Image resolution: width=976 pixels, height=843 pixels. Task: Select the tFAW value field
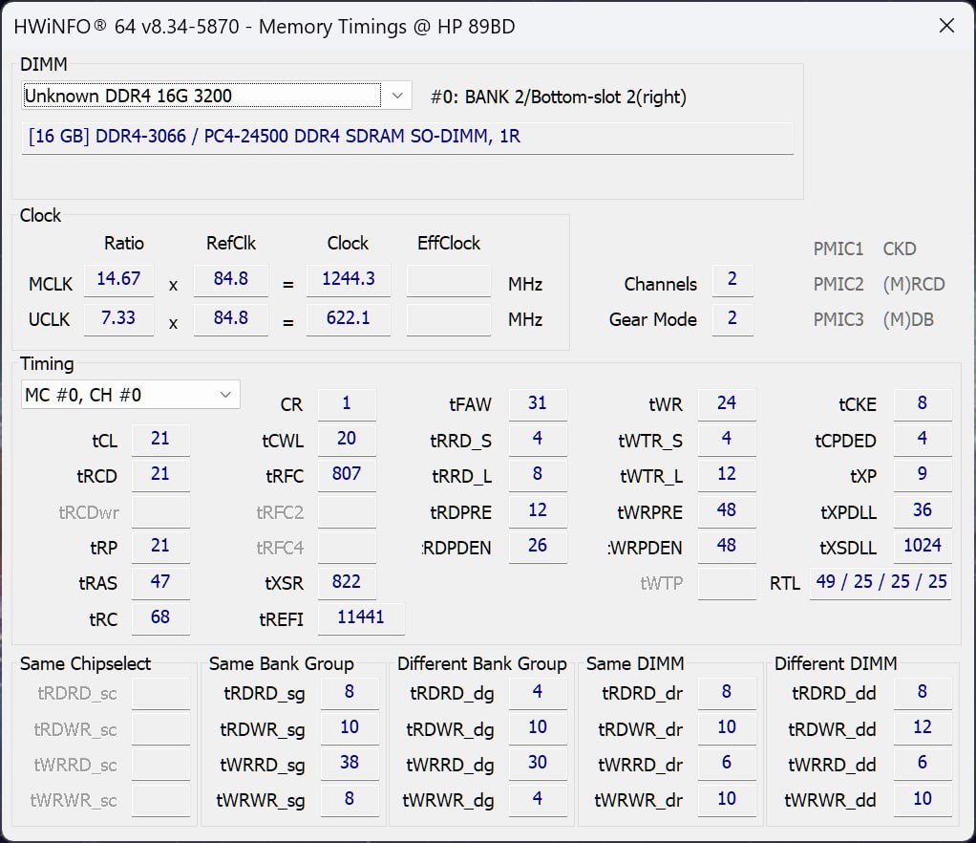[x=537, y=403]
